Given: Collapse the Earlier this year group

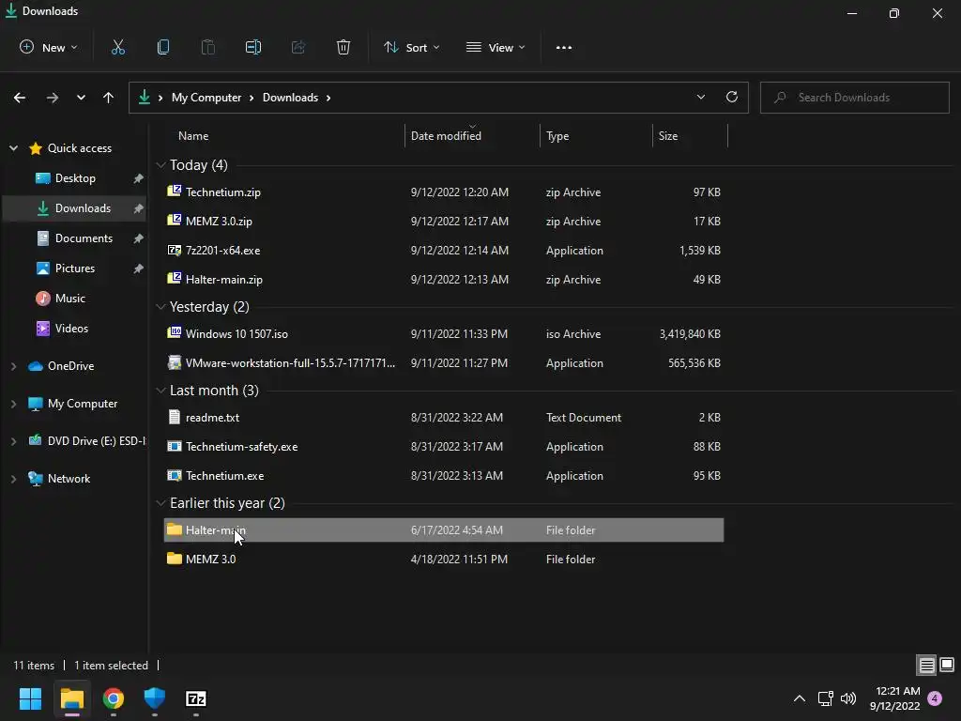Looking at the screenshot, I should click(x=160, y=503).
